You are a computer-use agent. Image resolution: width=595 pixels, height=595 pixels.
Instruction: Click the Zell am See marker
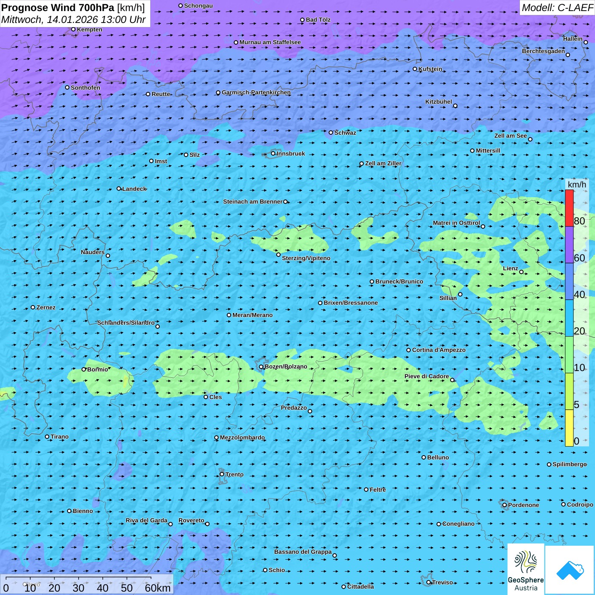pos(530,139)
